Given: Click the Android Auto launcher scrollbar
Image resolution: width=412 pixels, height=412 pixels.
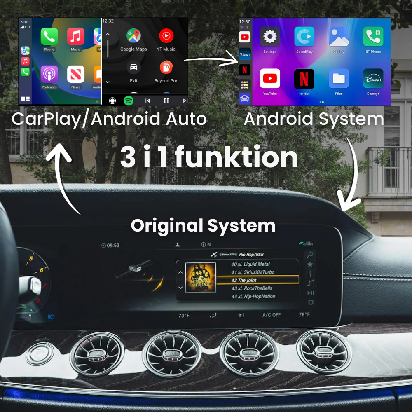Looking at the screenshot, I should click(108, 49).
